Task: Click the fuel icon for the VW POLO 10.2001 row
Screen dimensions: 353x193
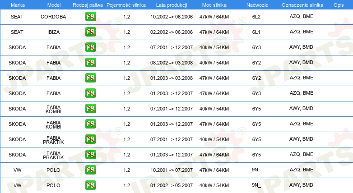Action: [90, 170]
